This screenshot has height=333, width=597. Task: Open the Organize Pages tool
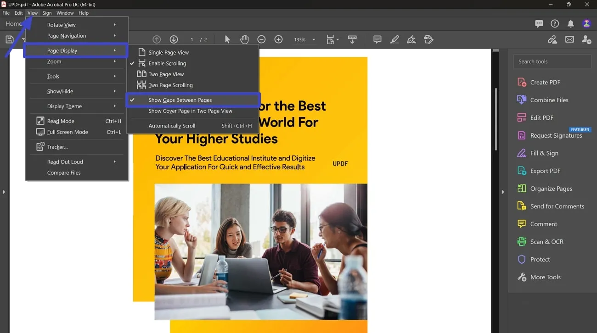pos(551,188)
